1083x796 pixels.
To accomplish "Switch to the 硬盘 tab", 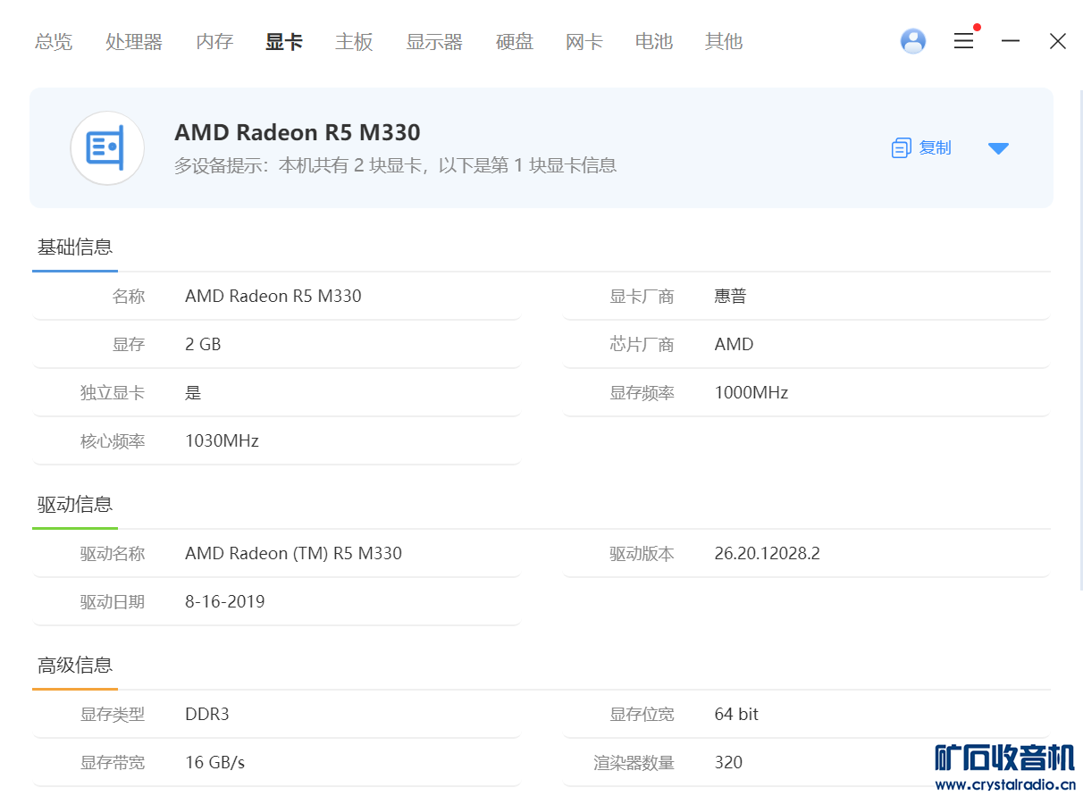I will [515, 42].
